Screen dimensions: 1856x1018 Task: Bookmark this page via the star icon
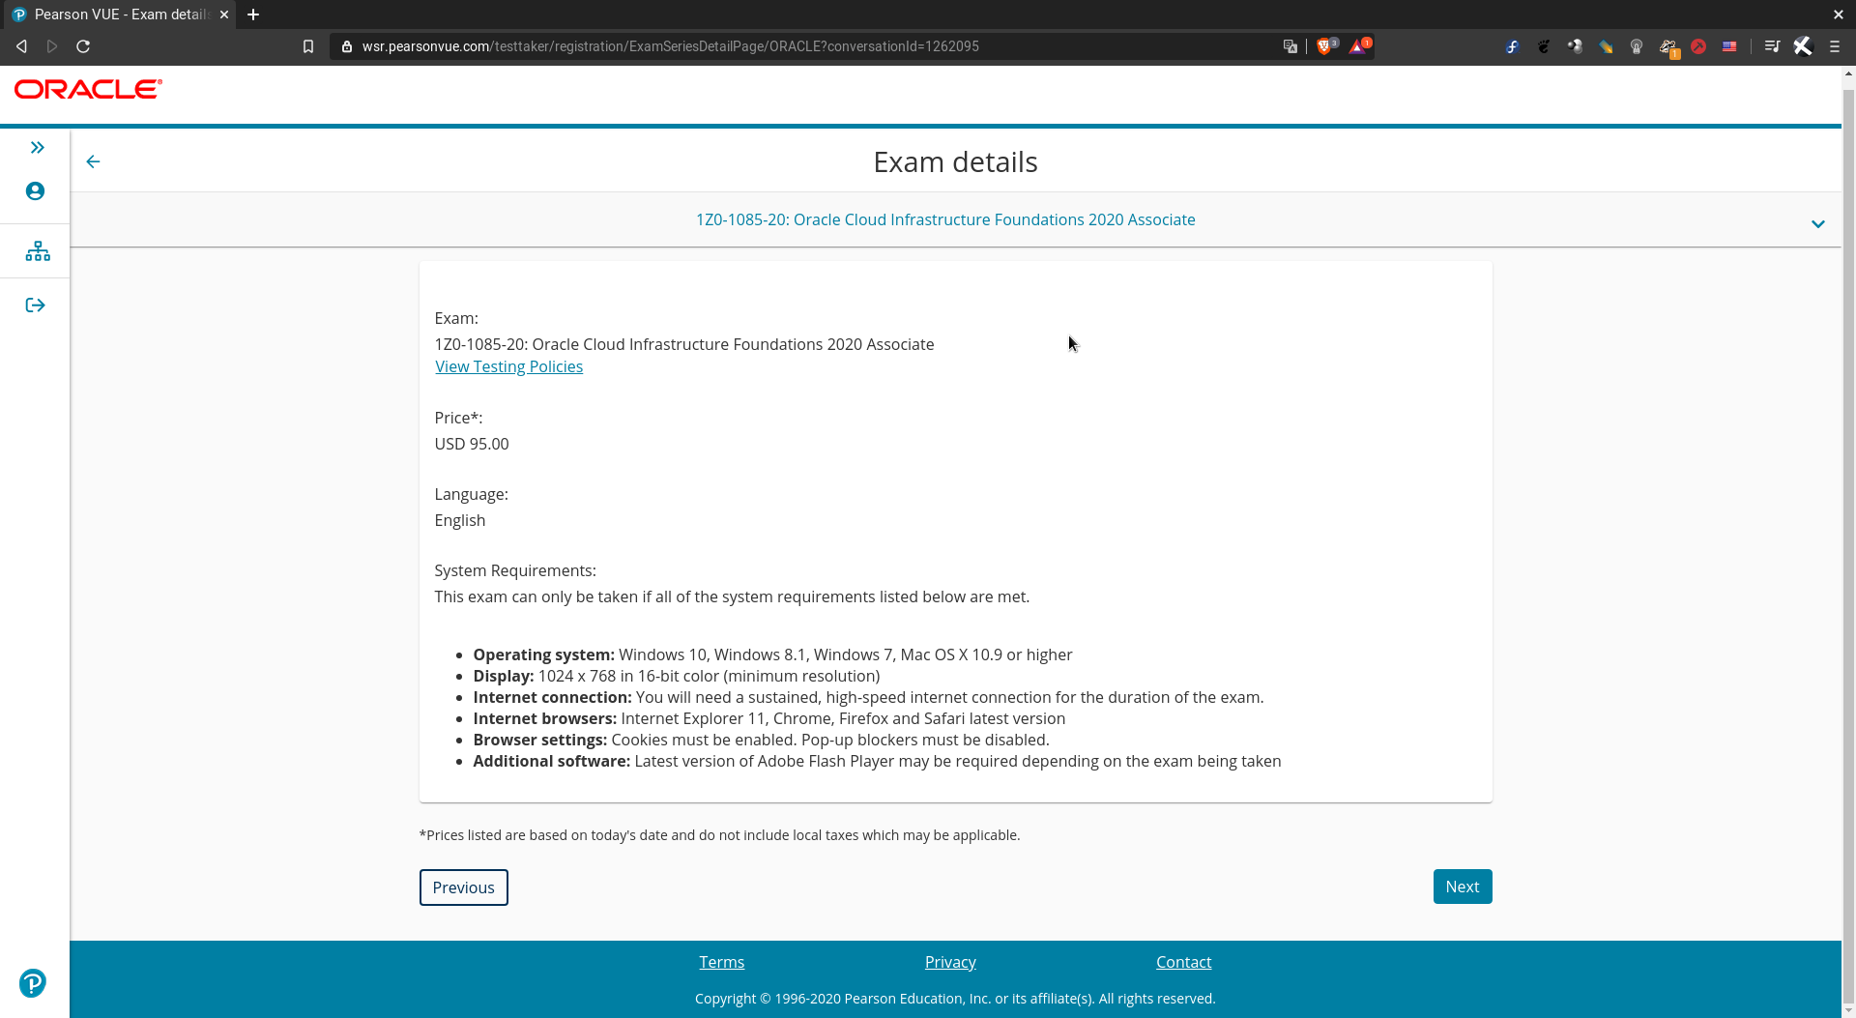point(308,45)
